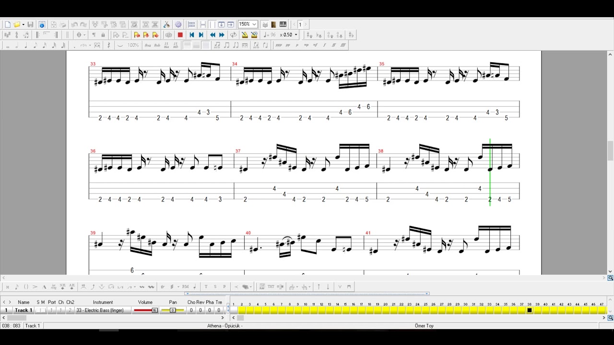Screen dimensions: 614x345
Task: Toggle Mute checkbox for Track 1
Action: click(43, 310)
